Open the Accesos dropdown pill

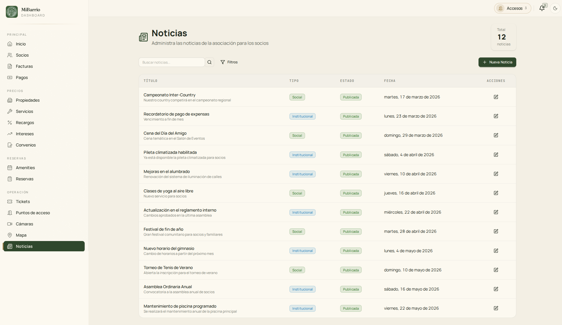coord(513,8)
